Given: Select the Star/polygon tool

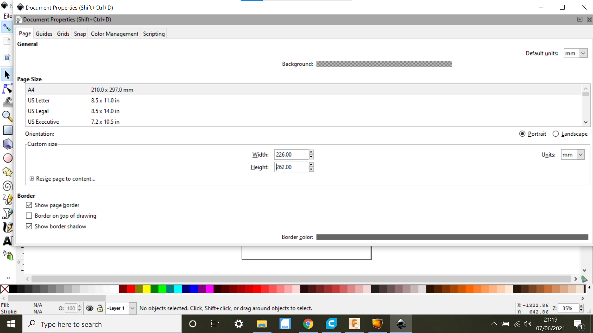Looking at the screenshot, I should point(6,172).
